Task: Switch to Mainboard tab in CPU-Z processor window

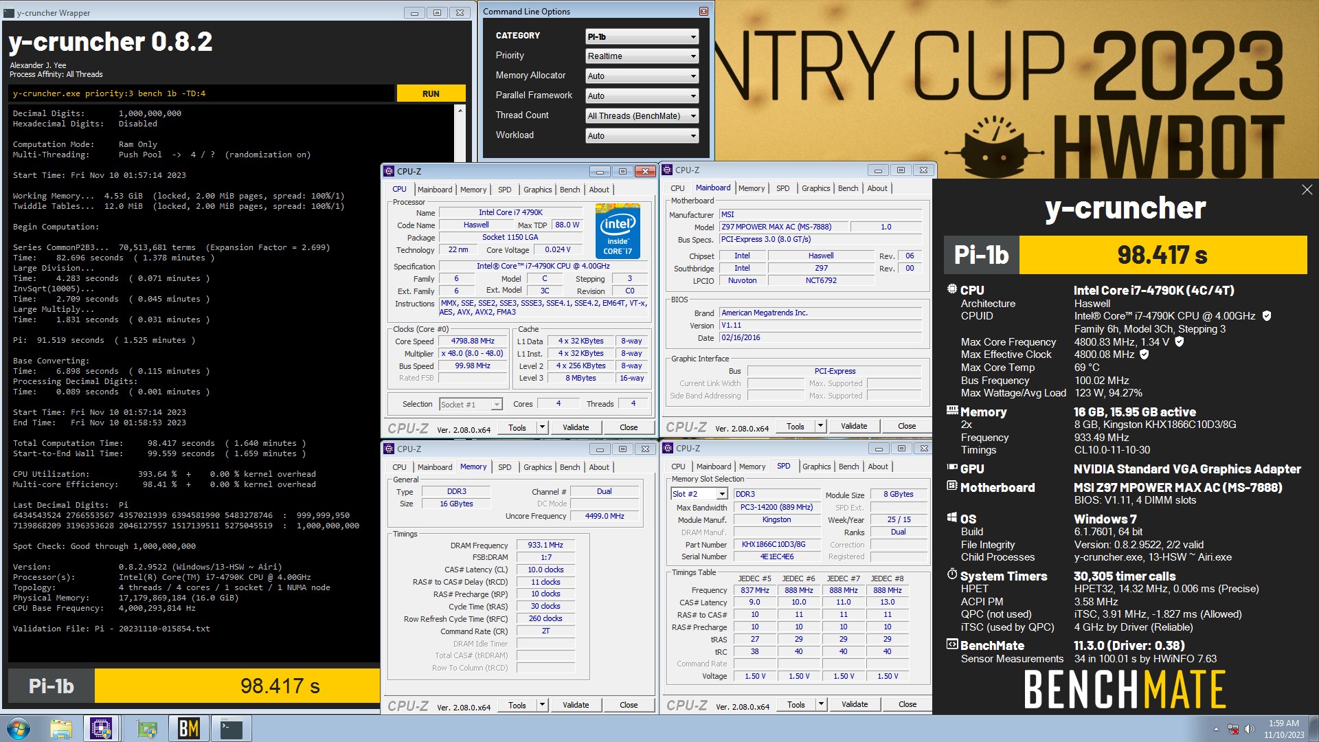Action: [435, 190]
